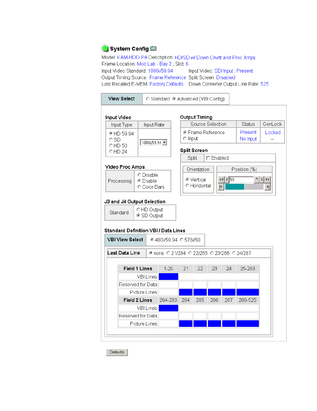
Task: Select Vertical split orientation
Action: tap(187, 179)
